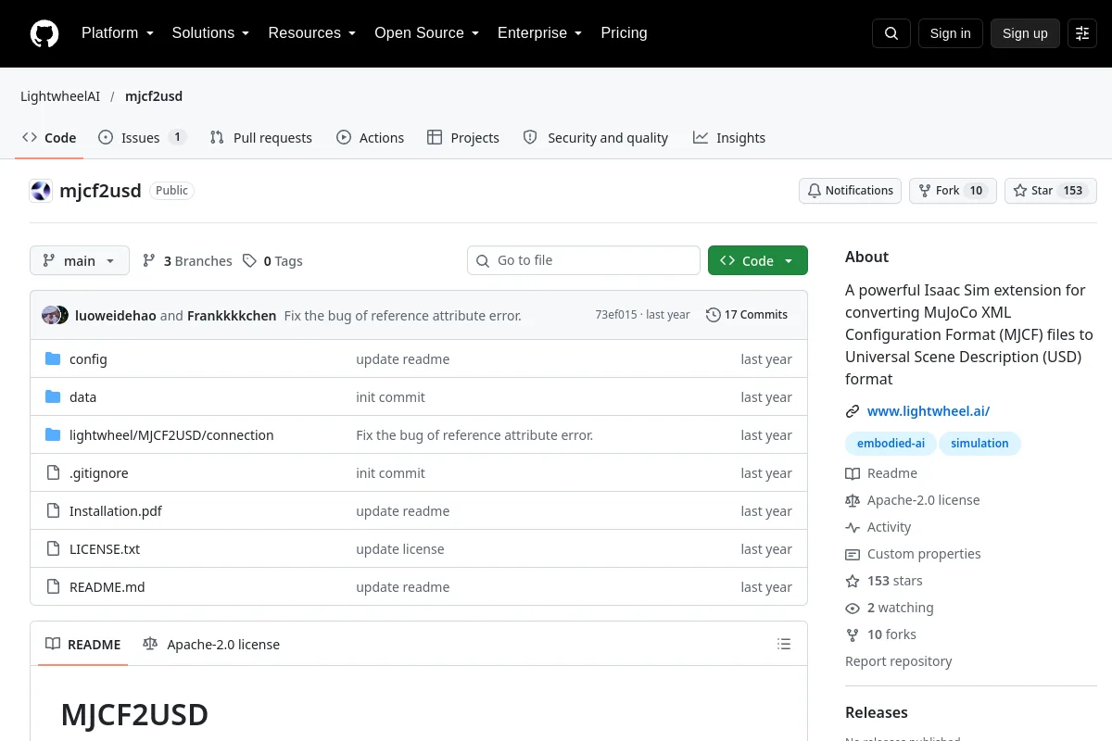
Task: Open LICENSE.txt file
Action: (x=105, y=549)
